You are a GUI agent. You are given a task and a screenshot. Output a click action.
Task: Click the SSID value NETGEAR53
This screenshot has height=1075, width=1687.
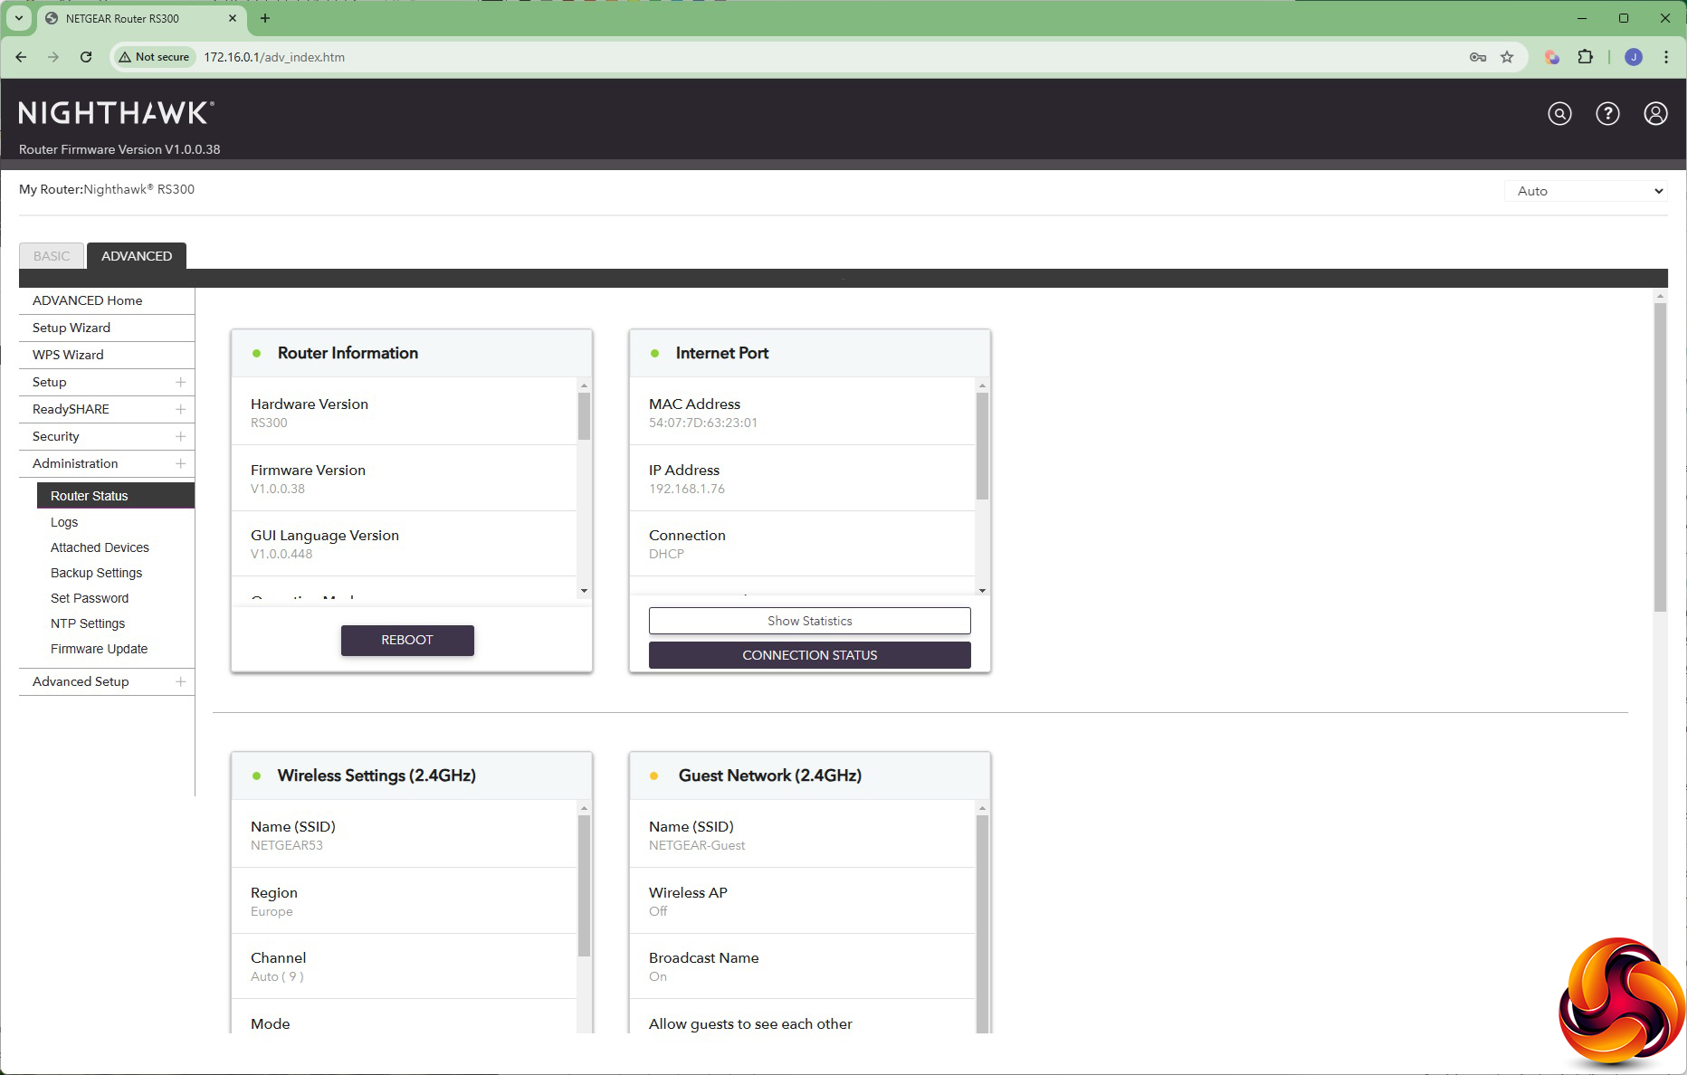pos(287,845)
